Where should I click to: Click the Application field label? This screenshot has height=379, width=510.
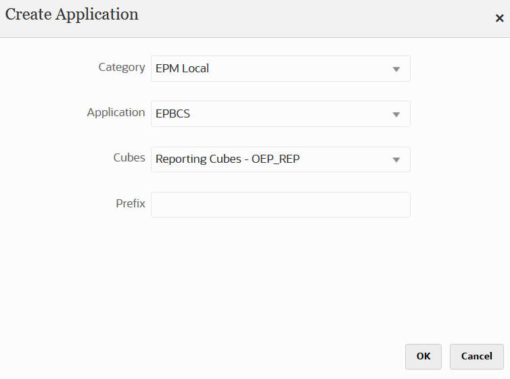click(116, 113)
